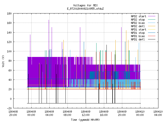The image size is (163, 122).
Task: Click the x-axis label 180409 04:00
Action: tap(49, 113)
